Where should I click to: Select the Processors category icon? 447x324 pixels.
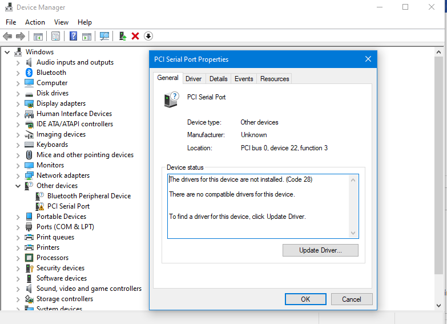29,258
